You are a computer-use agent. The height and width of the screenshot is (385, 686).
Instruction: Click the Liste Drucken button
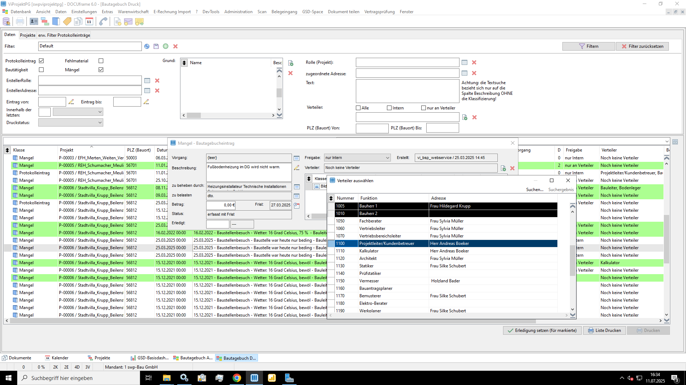(605, 330)
